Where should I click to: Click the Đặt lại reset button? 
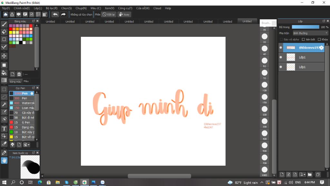tap(109, 14)
